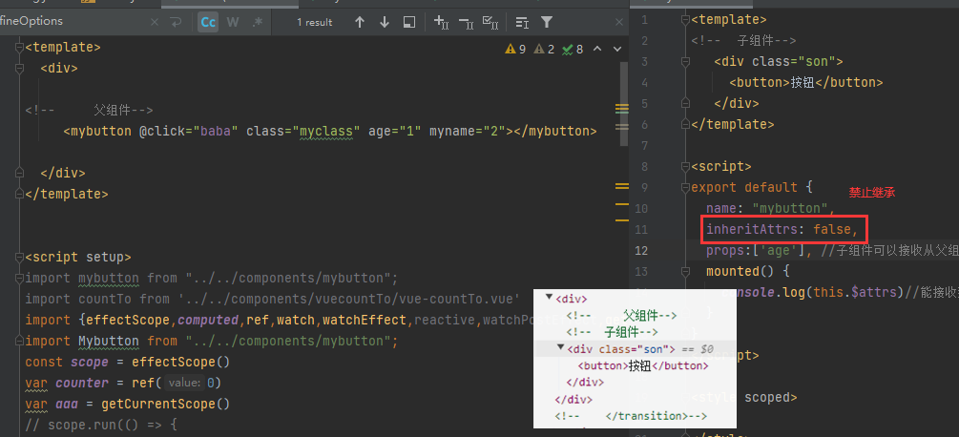Click 子组件 comment on line 2
This screenshot has height=437, width=959.
pyautogui.click(x=743, y=40)
